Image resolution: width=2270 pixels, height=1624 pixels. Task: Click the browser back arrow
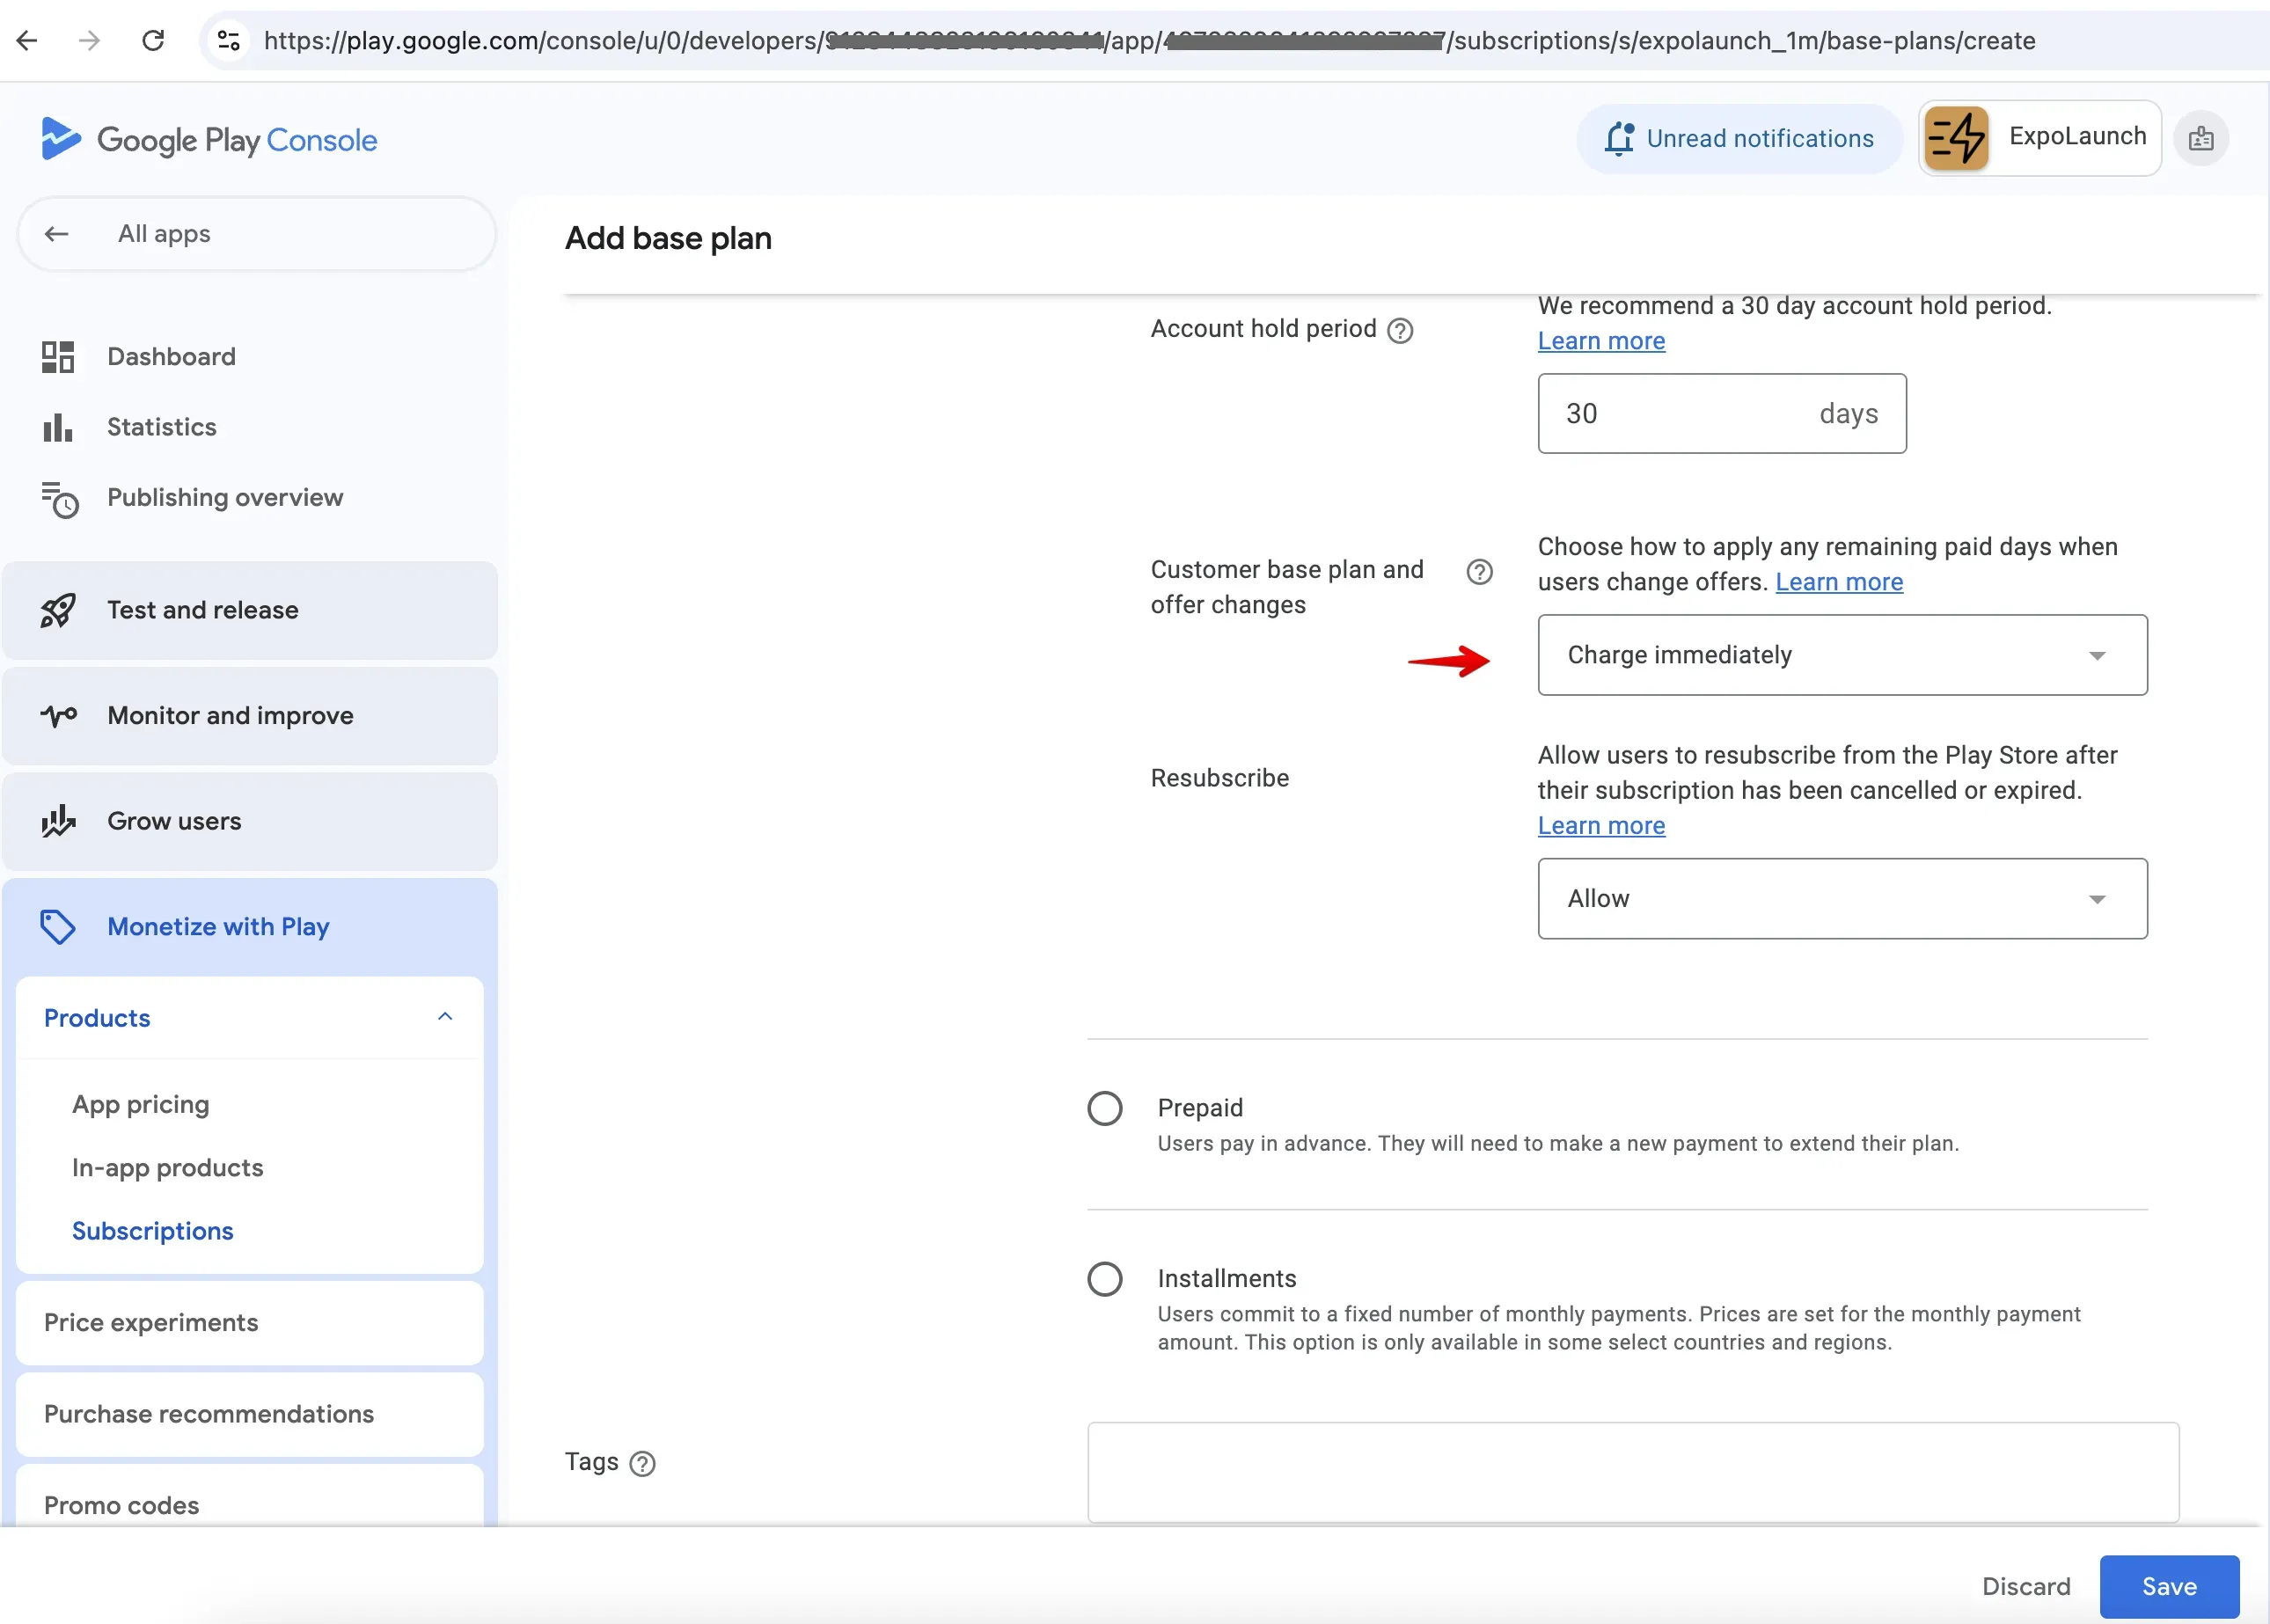coord(28,41)
